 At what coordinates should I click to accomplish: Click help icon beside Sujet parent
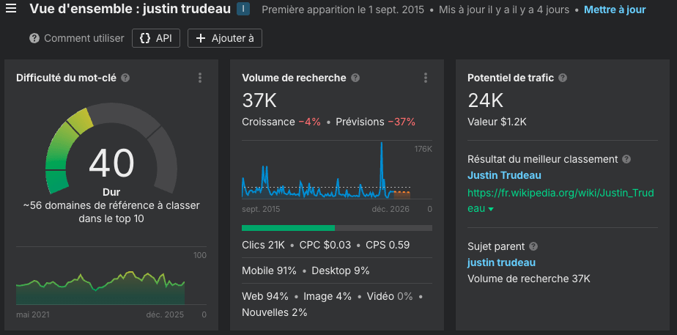533,247
